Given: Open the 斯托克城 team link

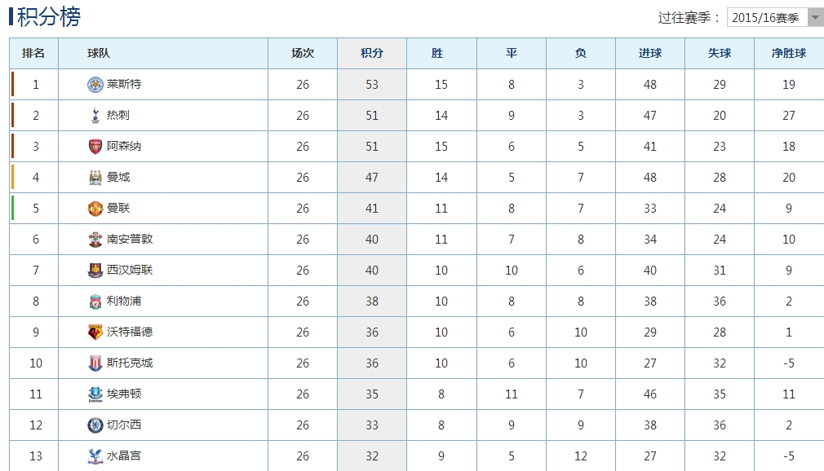Looking at the screenshot, I should 130,363.
